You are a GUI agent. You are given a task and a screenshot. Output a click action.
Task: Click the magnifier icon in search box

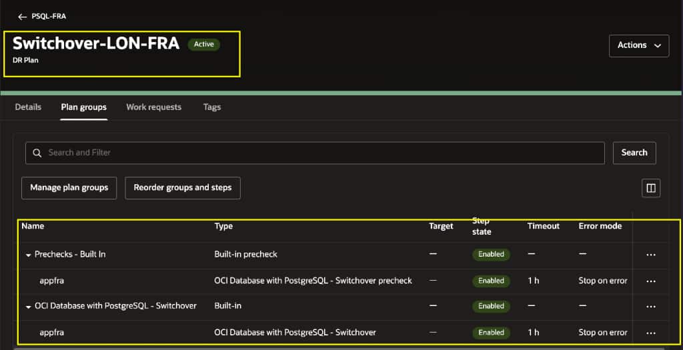(x=37, y=153)
